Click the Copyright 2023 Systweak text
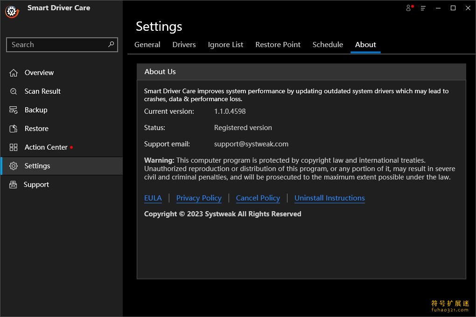The width and height of the screenshot is (476, 317). coord(223,214)
